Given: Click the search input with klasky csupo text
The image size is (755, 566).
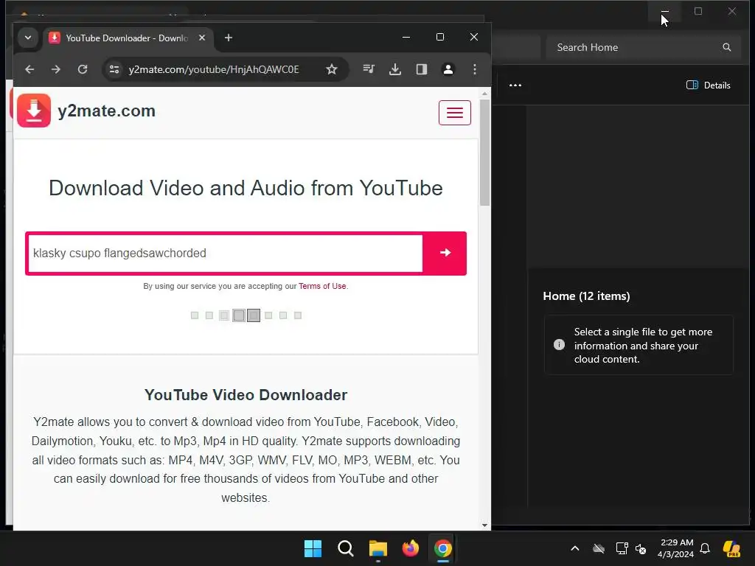Looking at the screenshot, I should (x=225, y=254).
